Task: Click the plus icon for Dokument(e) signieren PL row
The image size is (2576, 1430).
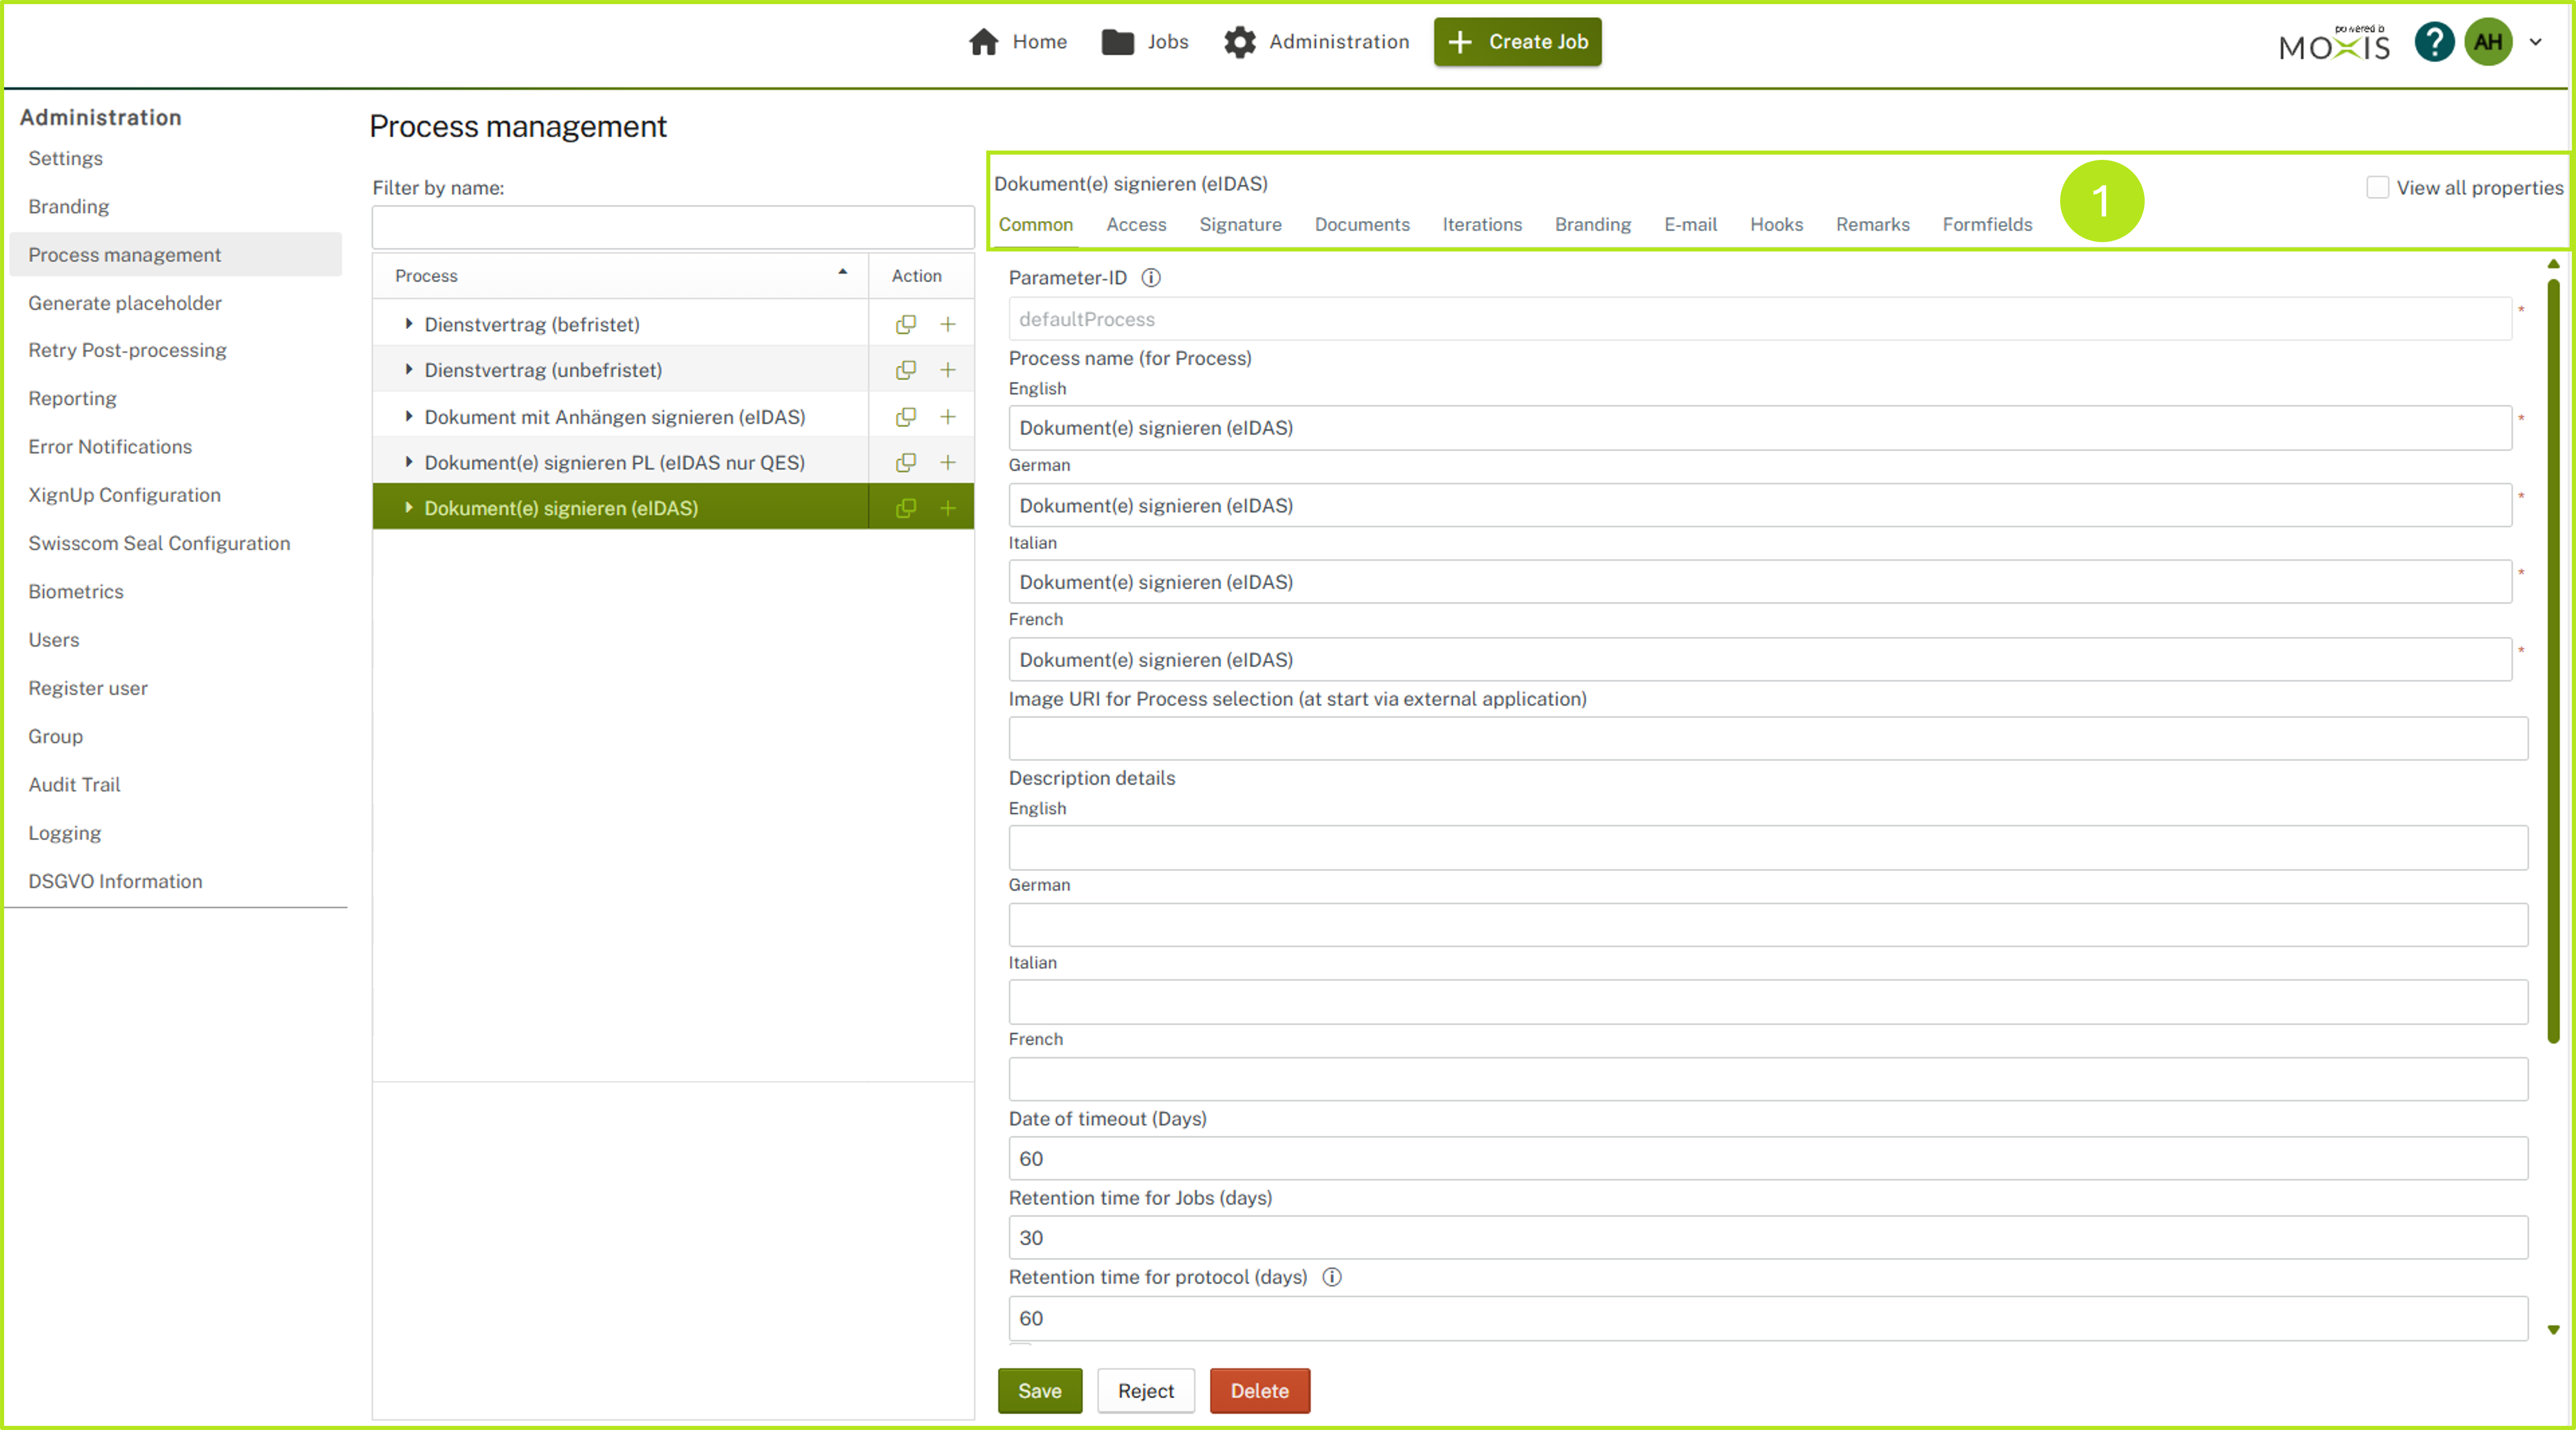Action: [947, 462]
